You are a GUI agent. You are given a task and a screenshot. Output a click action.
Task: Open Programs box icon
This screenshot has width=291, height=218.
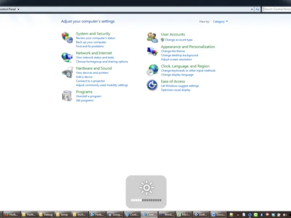click(67, 96)
